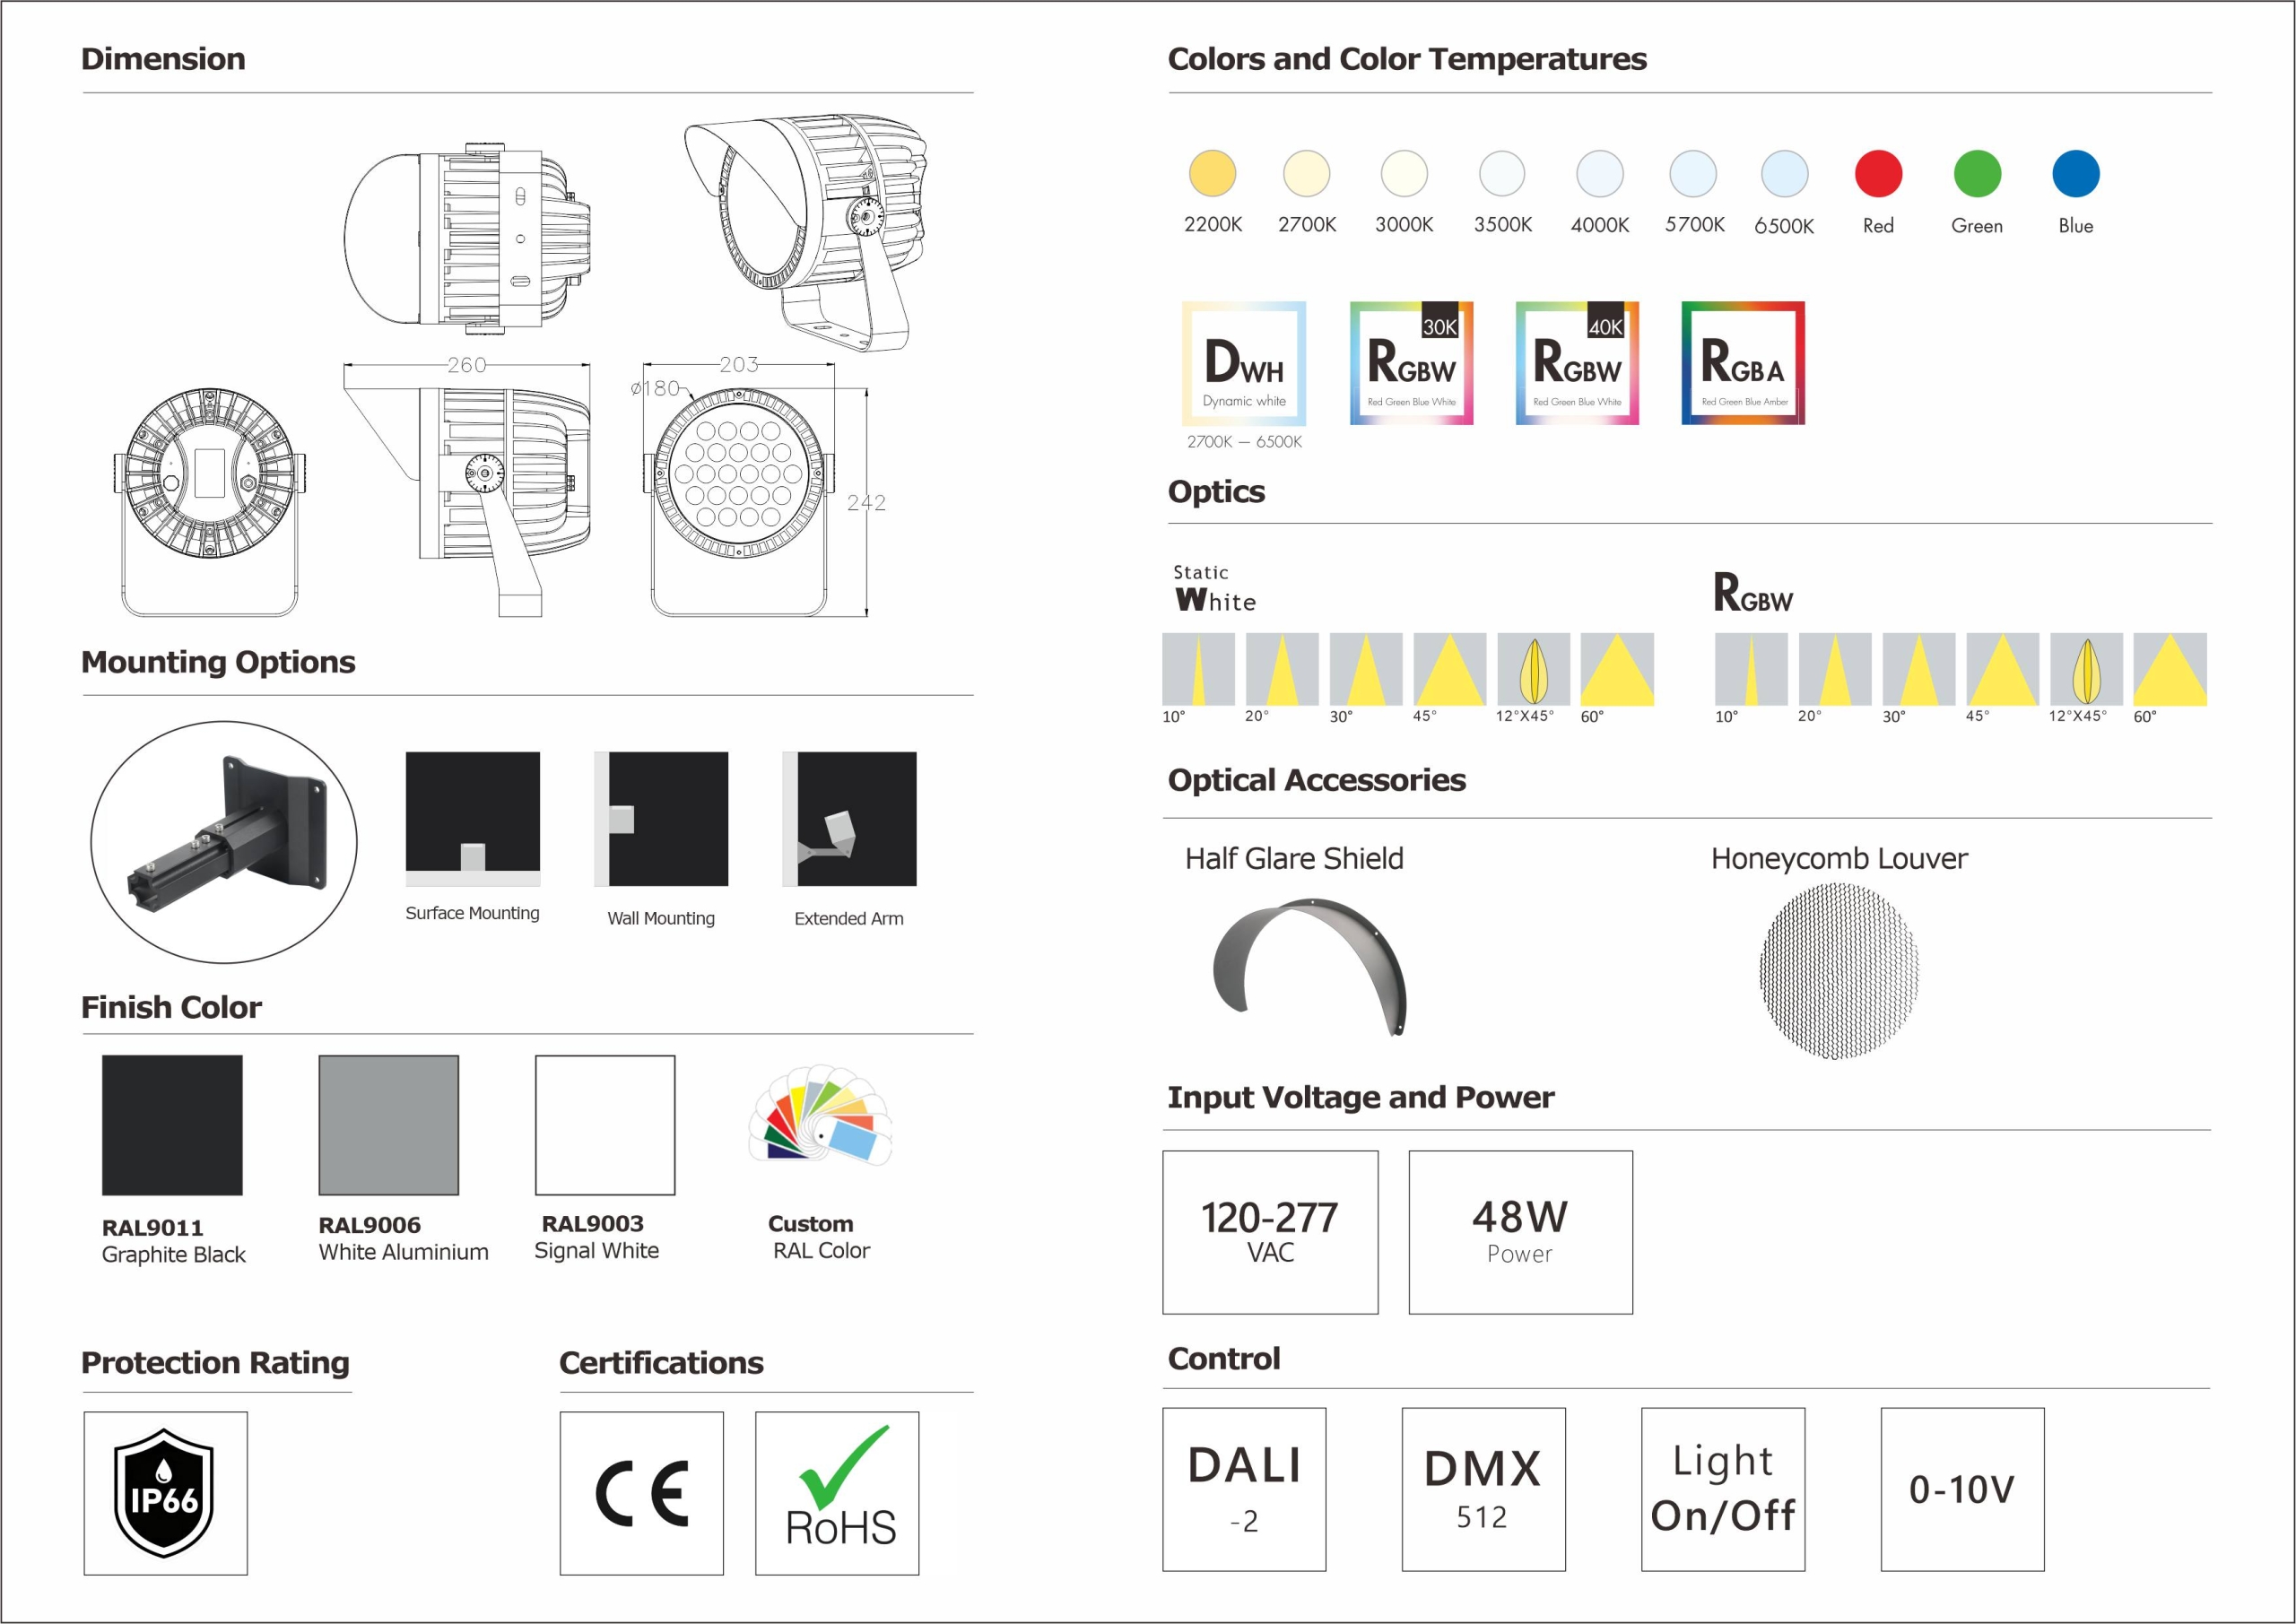Viewport: 2296px width, 1624px height.
Task: Select the RGBW 40K color icon
Action: click(x=1577, y=364)
